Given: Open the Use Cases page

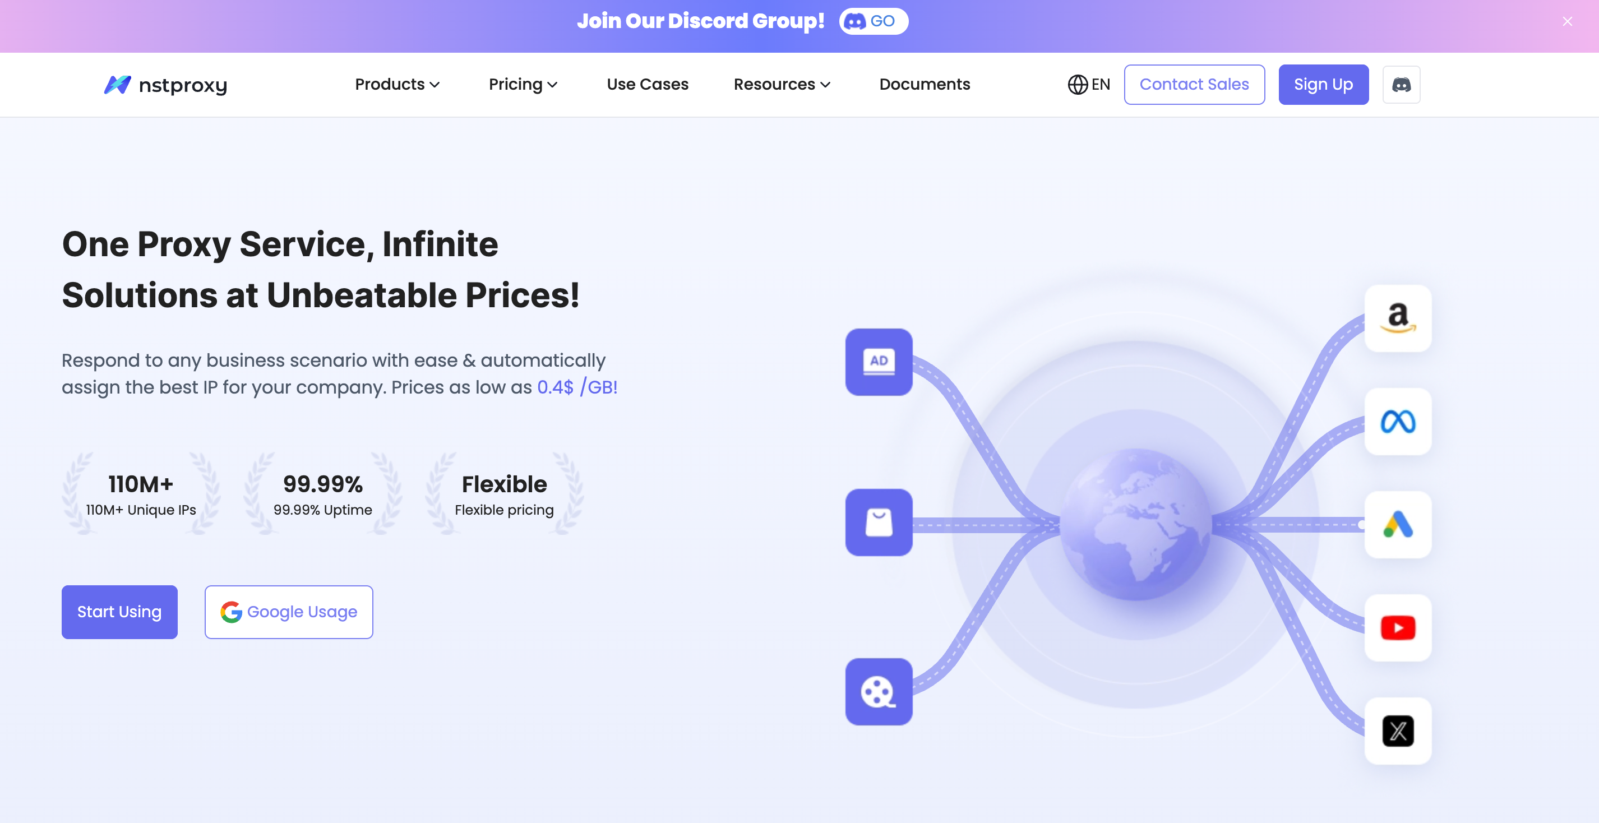Looking at the screenshot, I should (648, 85).
